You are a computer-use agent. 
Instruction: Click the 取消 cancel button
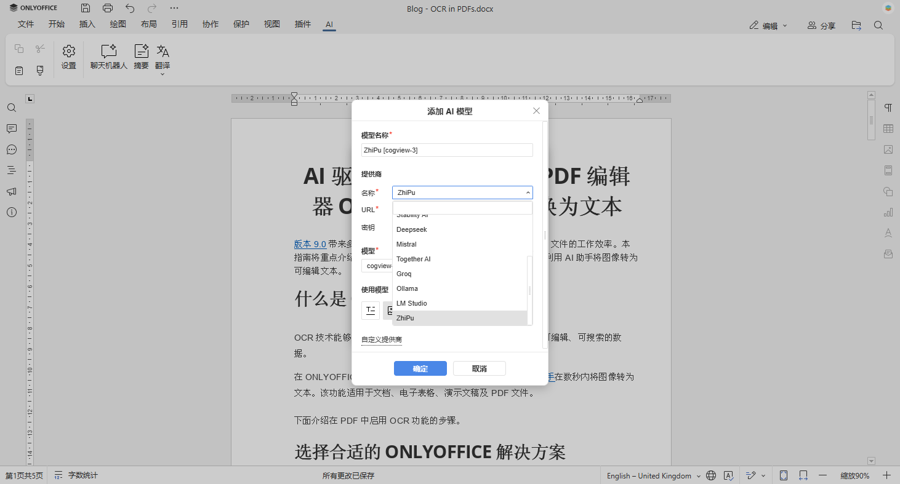(480, 368)
